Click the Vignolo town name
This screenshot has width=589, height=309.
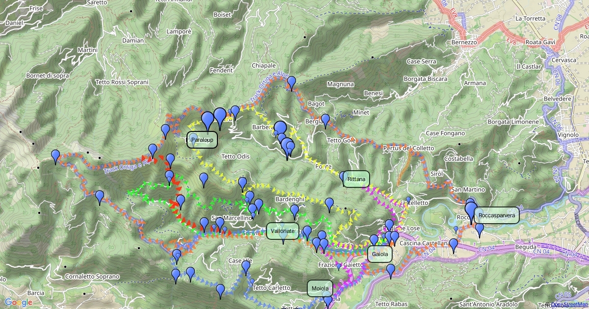tap(567, 134)
